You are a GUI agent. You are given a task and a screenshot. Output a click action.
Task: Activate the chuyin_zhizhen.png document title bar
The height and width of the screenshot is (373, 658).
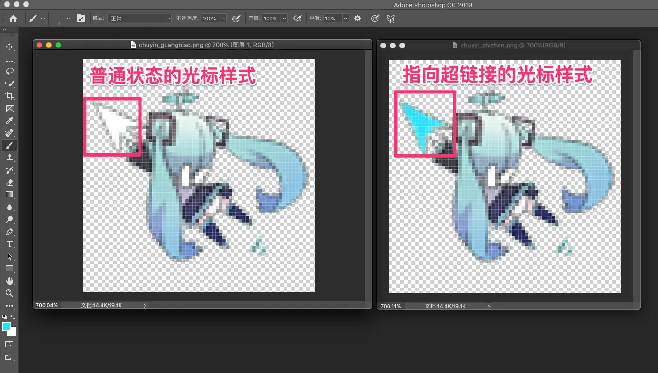click(509, 46)
